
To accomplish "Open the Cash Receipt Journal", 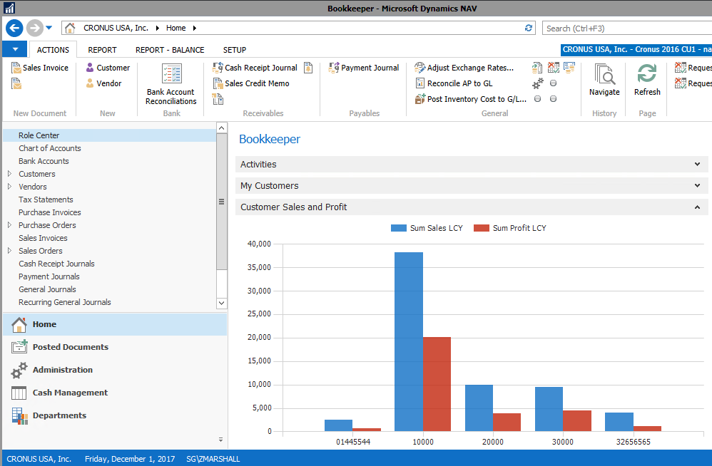I will pyautogui.click(x=255, y=68).
